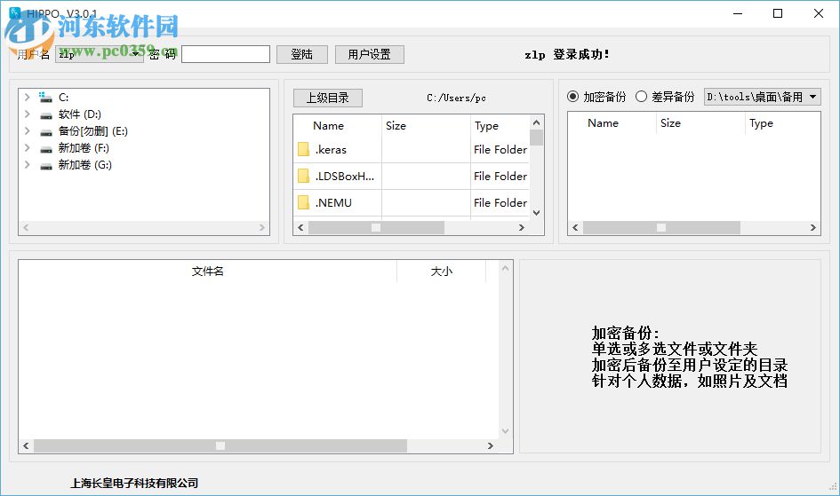Select the .keras folder name

coord(331,150)
